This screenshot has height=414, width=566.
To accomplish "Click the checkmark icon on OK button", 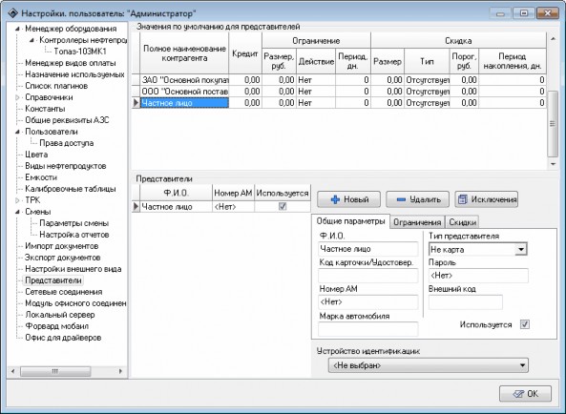I will point(518,394).
